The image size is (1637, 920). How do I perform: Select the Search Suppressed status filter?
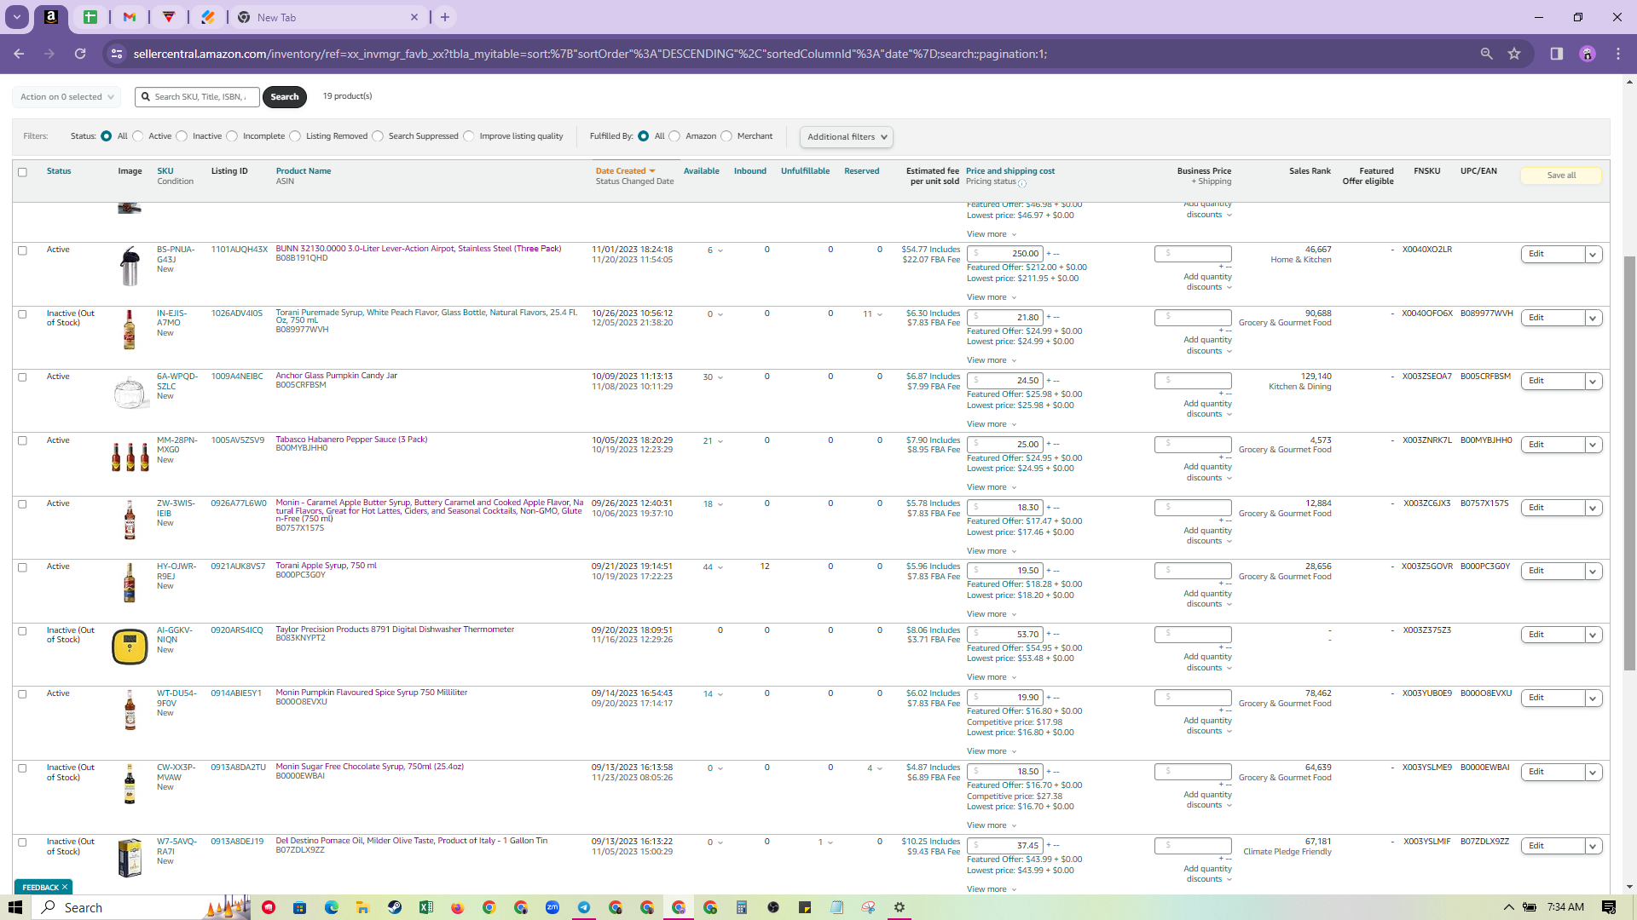[x=378, y=136]
